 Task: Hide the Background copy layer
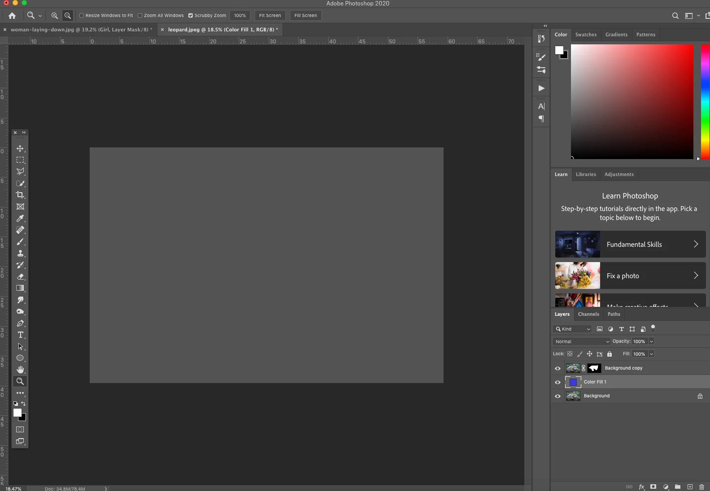(558, 368)
